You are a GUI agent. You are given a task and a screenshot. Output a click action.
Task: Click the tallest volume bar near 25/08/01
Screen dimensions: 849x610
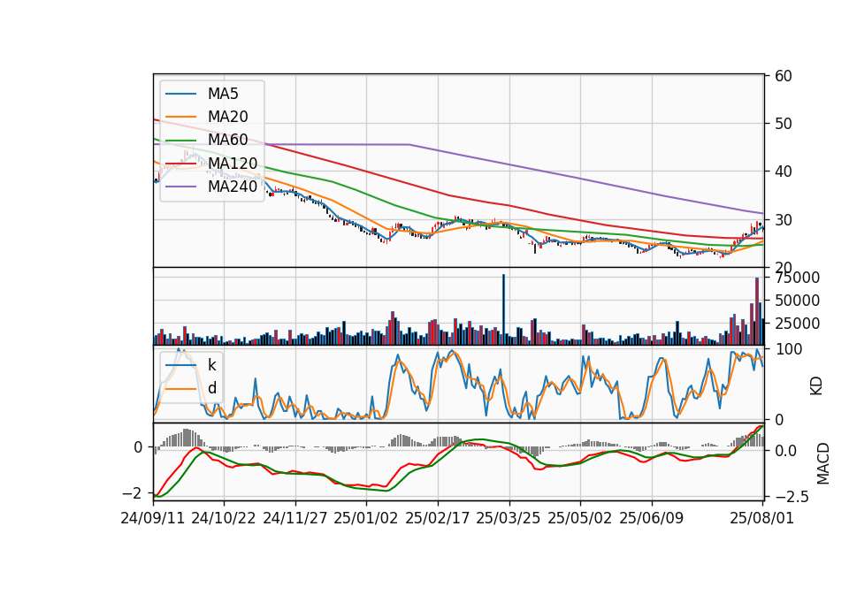pos(757,311)
